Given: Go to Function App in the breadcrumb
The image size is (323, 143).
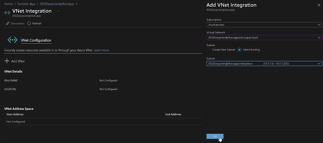Looking at the screenshot, I should [x=26, y=4].
